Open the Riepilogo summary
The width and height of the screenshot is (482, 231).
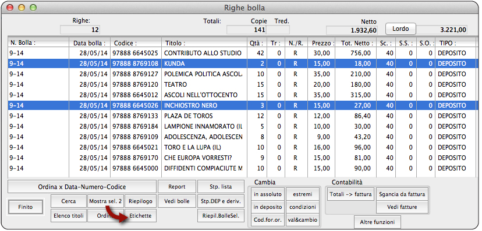140,201
